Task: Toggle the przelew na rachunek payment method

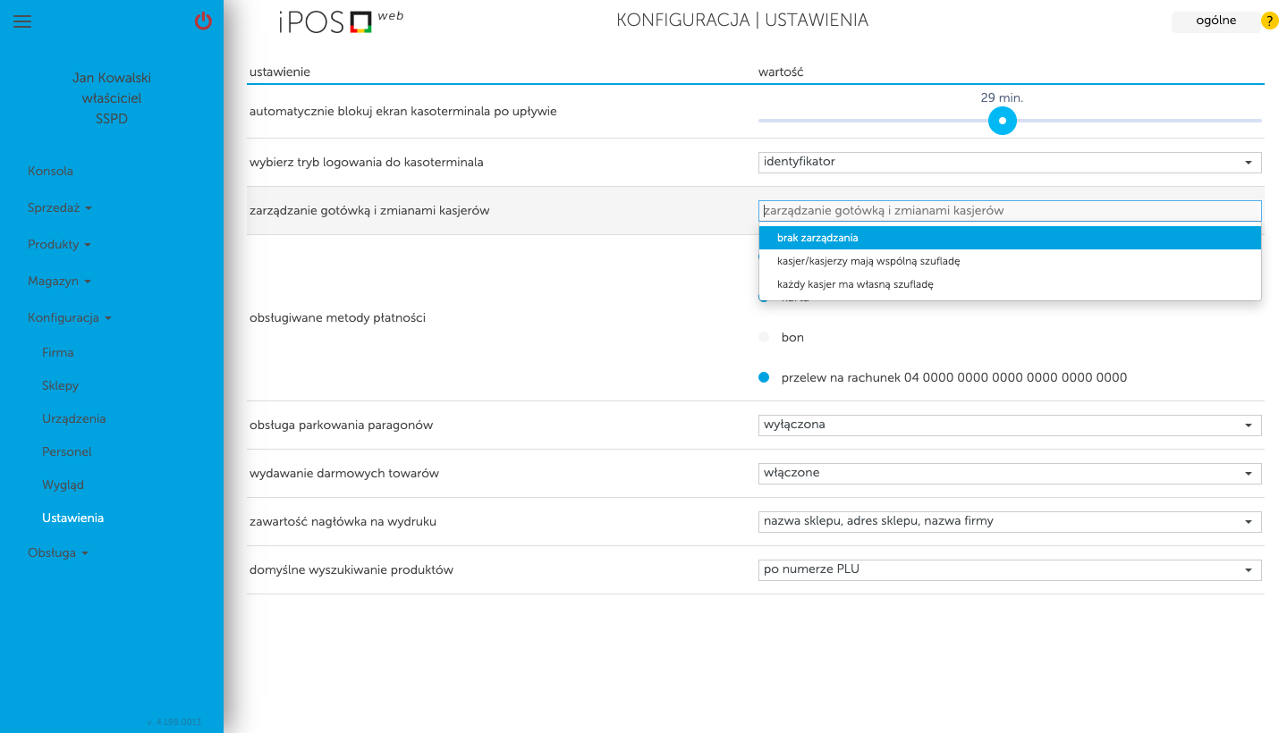Action: (764, 378)
